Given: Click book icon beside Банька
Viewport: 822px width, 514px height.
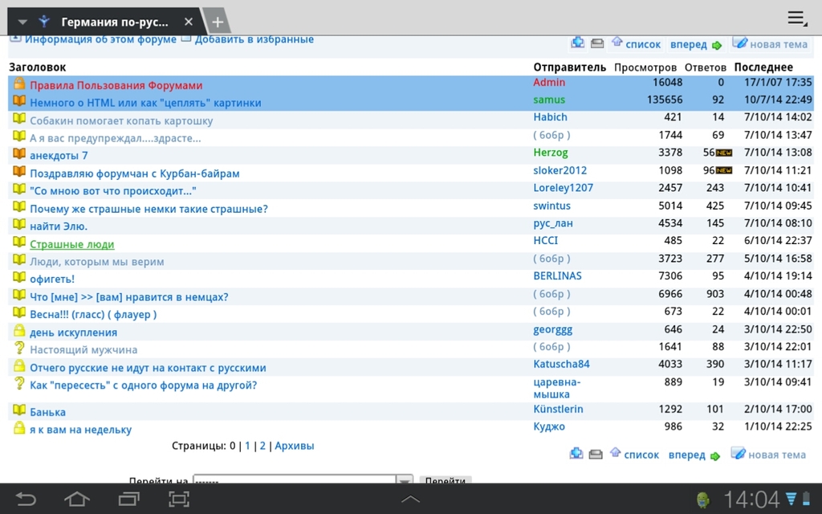Looking at the screenshot, I should pyautogui.click(x=19, y=410).
